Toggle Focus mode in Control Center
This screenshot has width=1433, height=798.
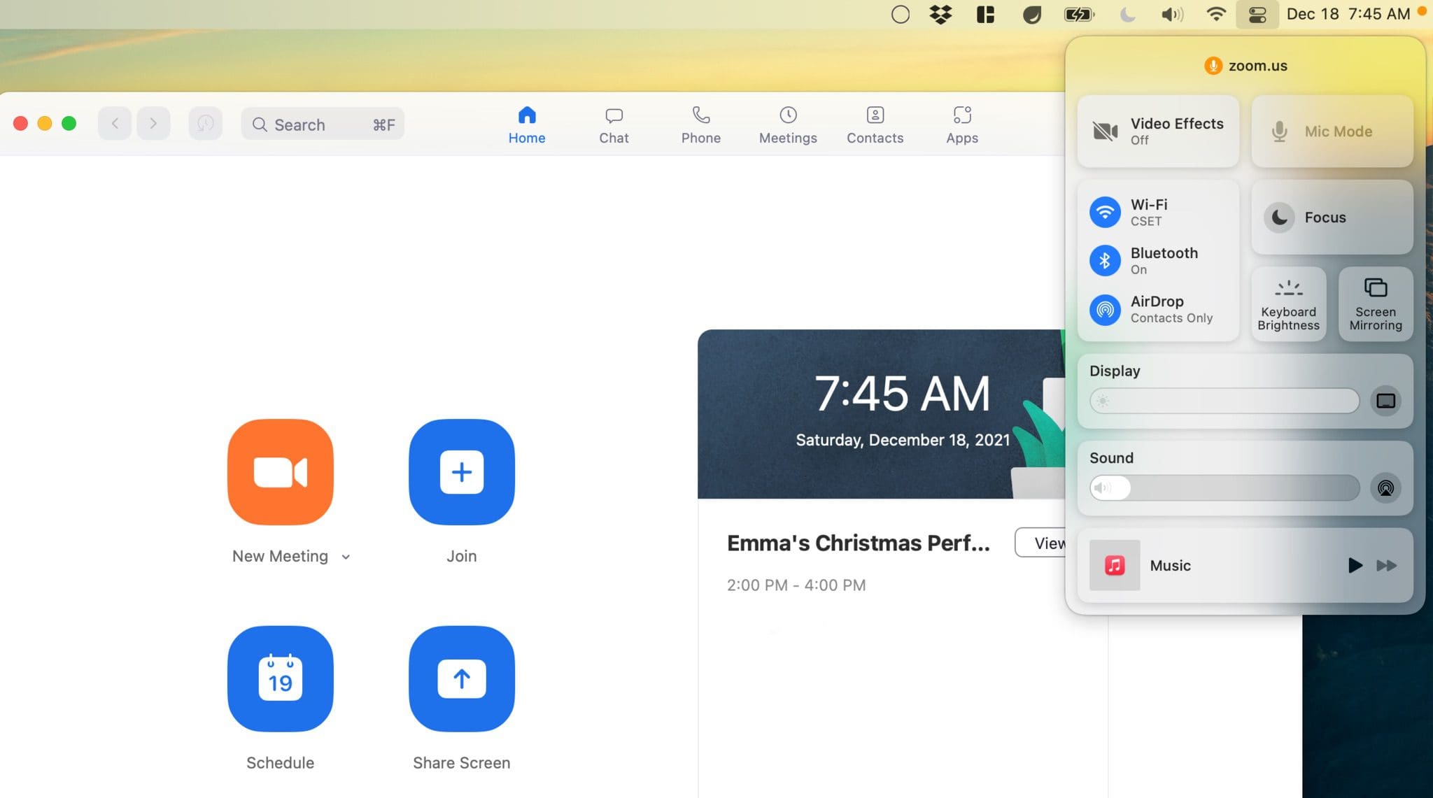1329,217
